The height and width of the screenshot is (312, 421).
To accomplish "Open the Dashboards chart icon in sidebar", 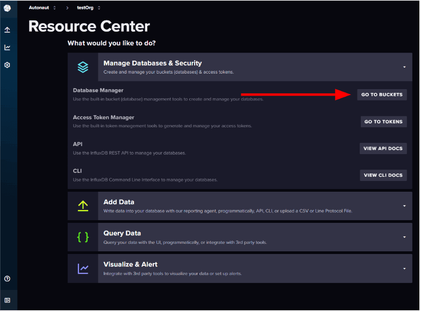I will click(x=8, y=47).
